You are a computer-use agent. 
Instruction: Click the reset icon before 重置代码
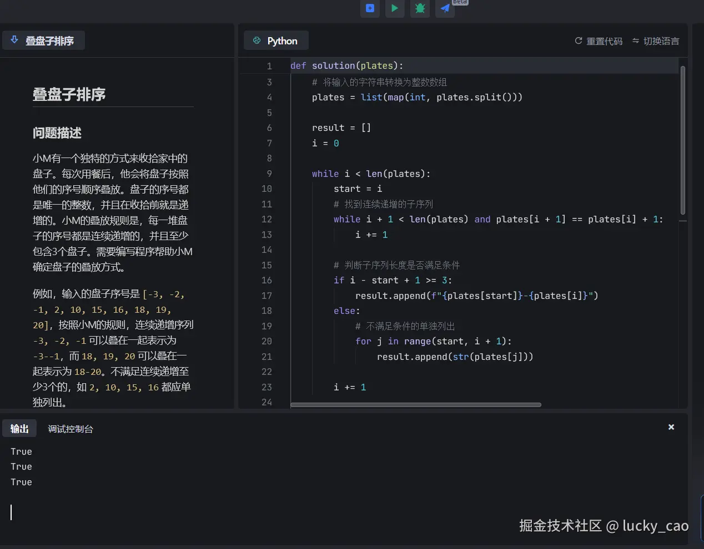(578, 40)
